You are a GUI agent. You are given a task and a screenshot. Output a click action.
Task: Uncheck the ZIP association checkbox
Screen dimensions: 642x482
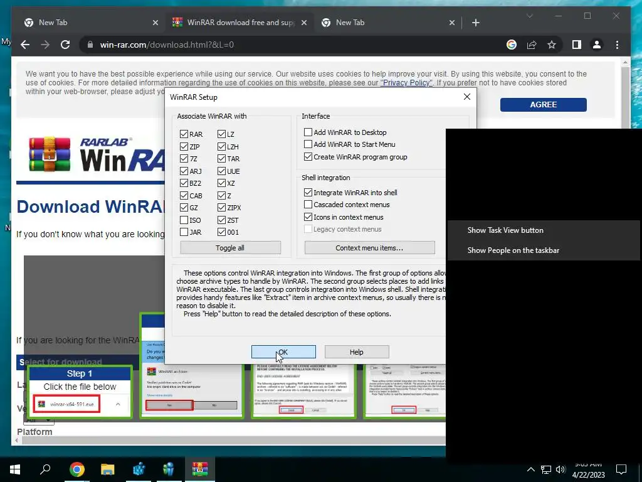tap(184, 146)
